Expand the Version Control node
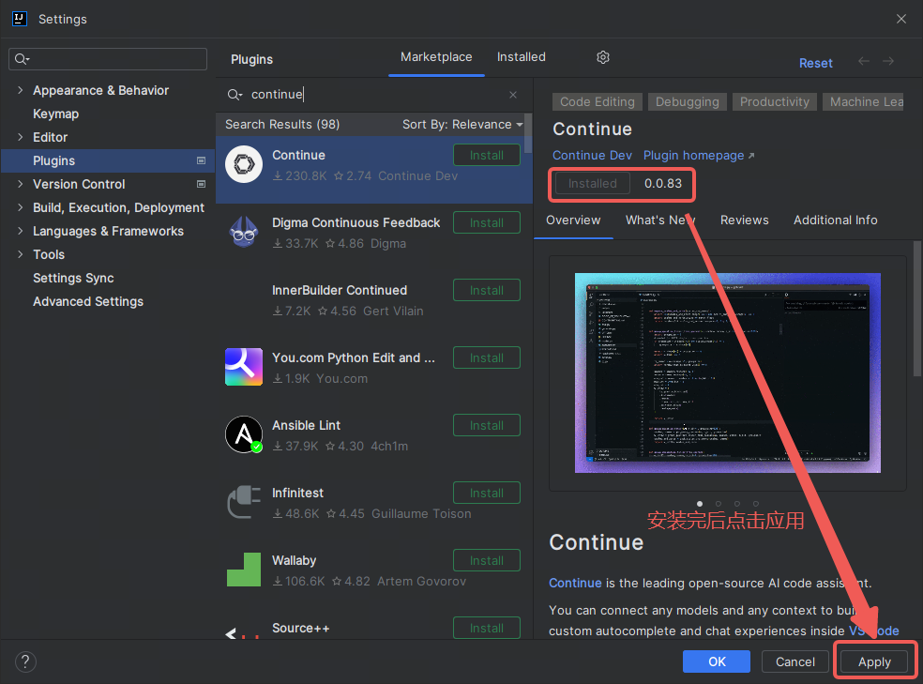This screenshot has height=684, width=923. [x=21, y=184]
